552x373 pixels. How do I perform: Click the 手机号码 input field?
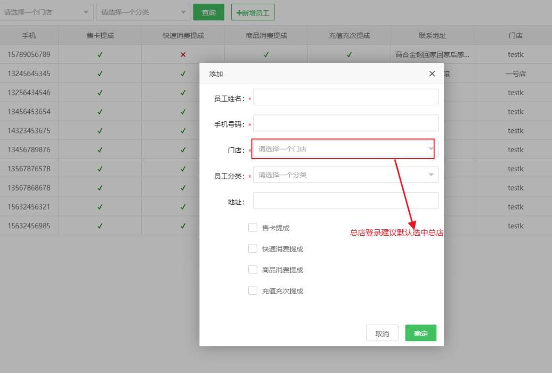[x=346, y=123]
